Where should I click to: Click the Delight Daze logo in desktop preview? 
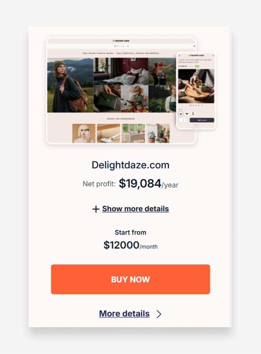click(x=121, y=41)
